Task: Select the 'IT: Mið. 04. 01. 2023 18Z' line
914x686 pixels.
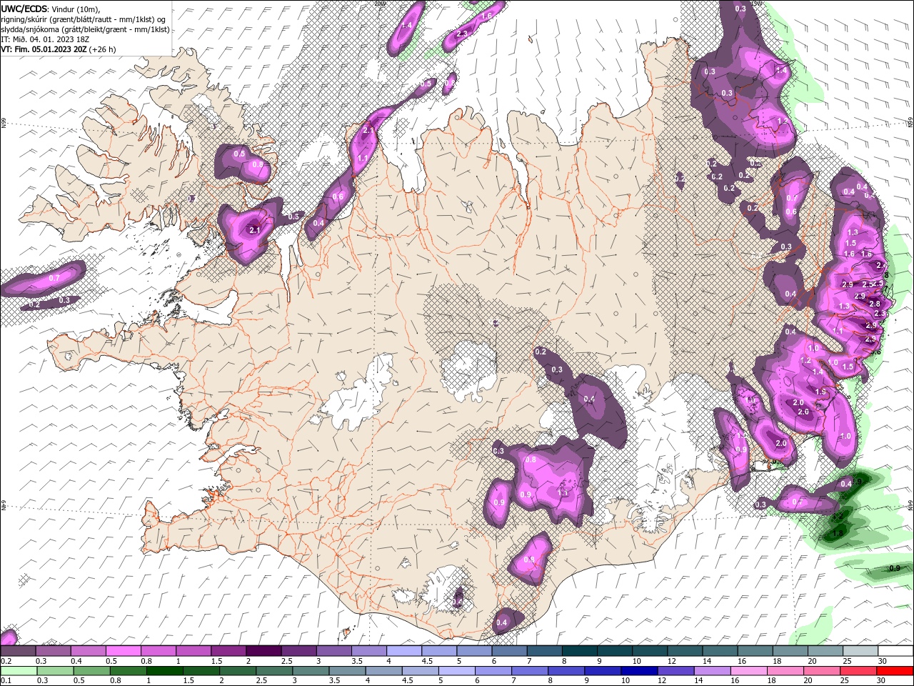Action: (x=44, y=39)
